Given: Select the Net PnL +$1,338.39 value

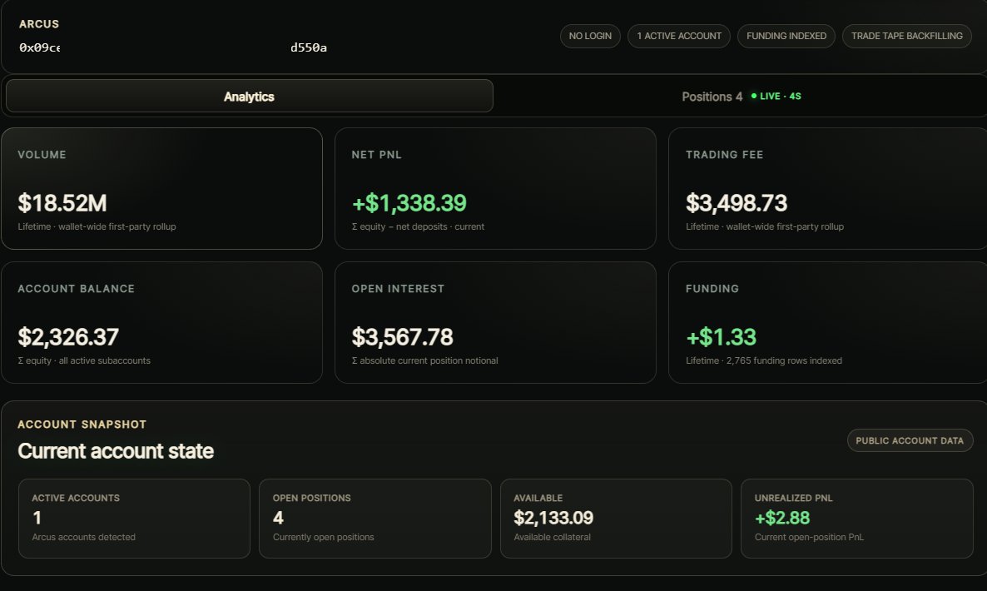Looking at the screenshot, I should click(409, 202).
